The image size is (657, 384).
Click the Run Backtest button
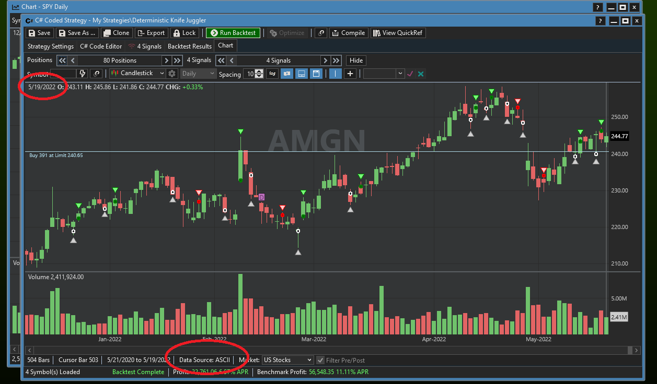[233, 33]
